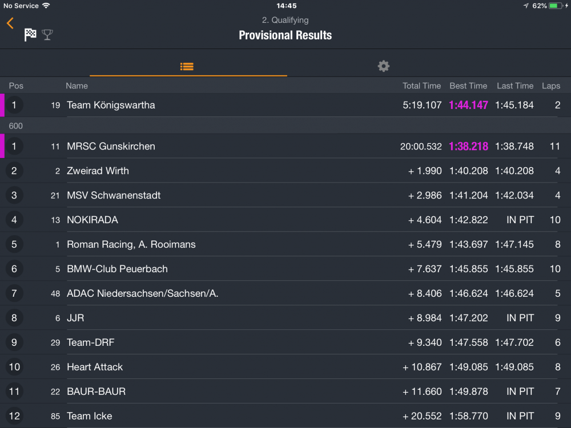571x428 pixels.
Task: Tap magenta best time 1:38.218
Action: (468, 146)
